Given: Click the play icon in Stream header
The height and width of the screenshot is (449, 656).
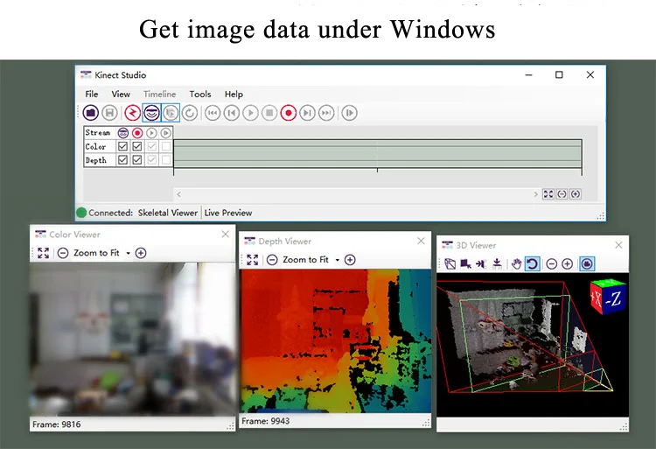Looking at the screenshot, I should (x=151, y=133).
